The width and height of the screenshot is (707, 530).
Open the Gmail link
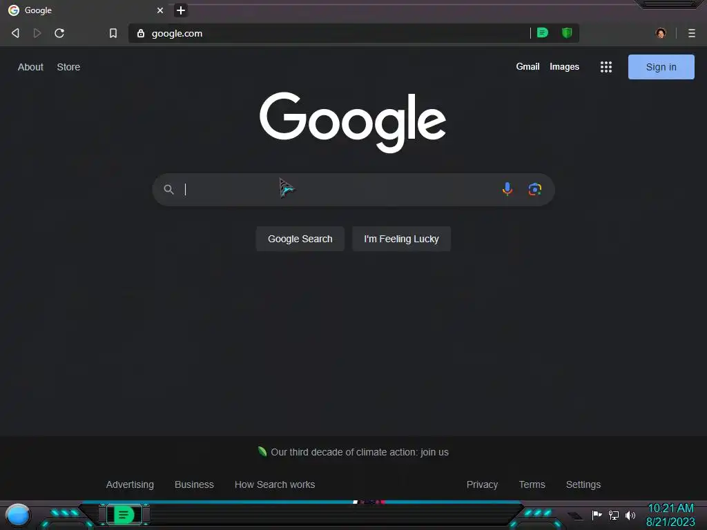[x=527, y=67]
